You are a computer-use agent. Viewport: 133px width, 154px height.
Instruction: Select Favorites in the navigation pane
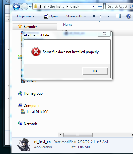coord(30,27)
